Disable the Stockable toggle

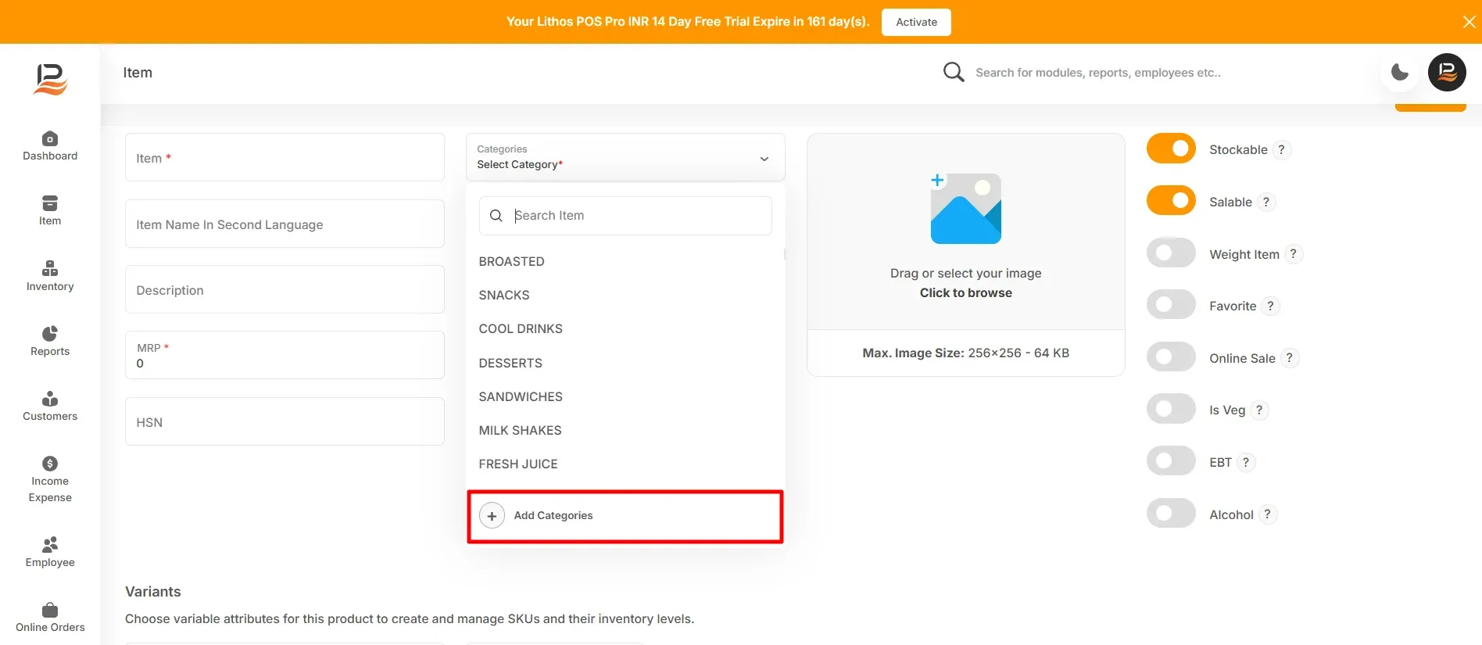pyautogui.click(x=1171, y=149)
